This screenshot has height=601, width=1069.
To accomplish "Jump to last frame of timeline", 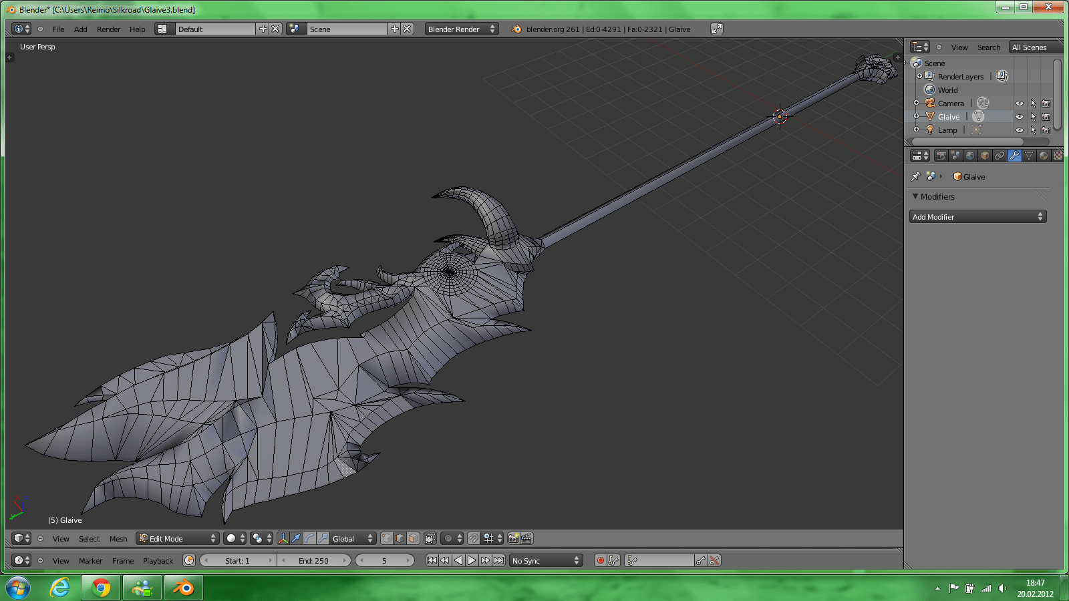I will pos(498,560).
